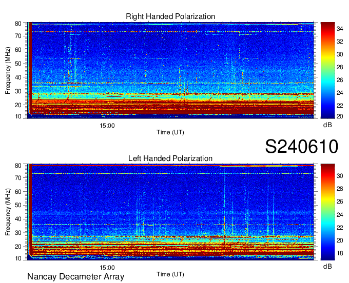Click the Left Handed Polarization spectrogram image

[170, 212]
